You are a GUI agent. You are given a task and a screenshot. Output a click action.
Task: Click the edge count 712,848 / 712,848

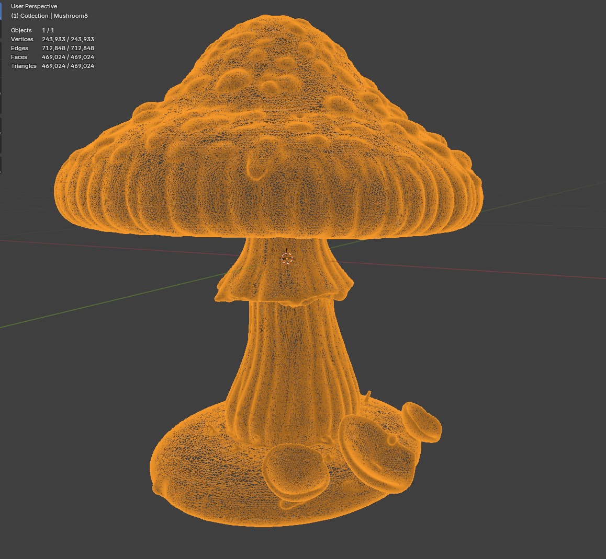pos(68,48)
